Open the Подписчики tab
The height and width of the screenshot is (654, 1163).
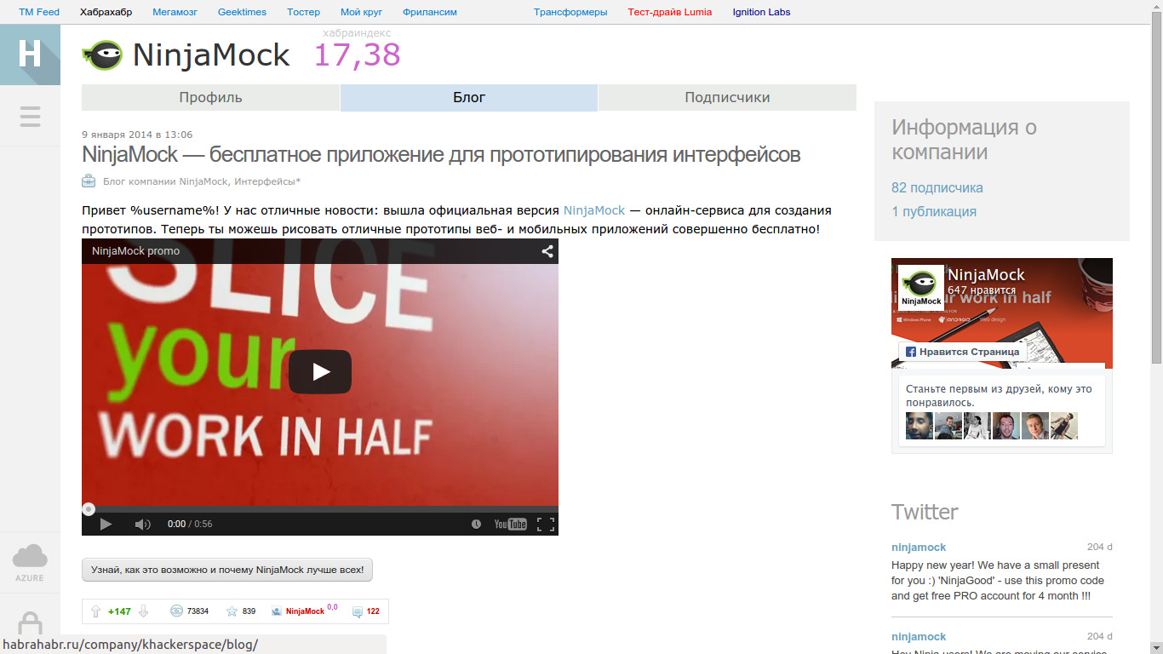(727, 98)
